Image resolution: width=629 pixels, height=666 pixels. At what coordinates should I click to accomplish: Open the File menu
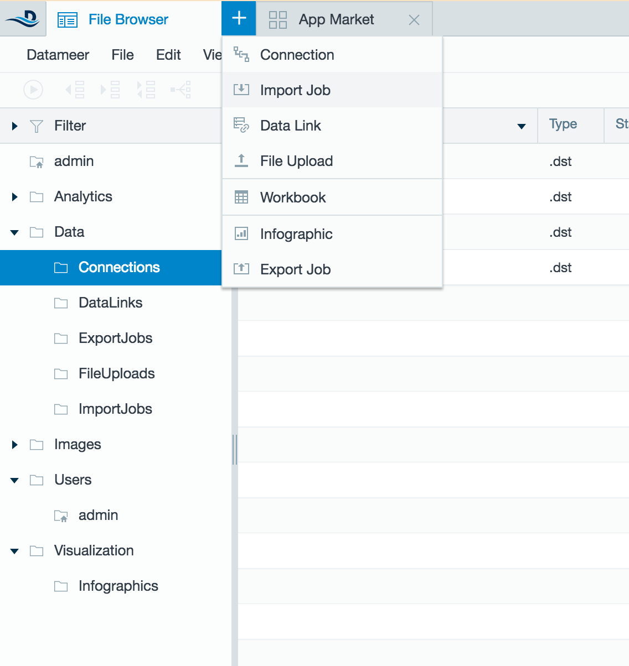(122, 55)
